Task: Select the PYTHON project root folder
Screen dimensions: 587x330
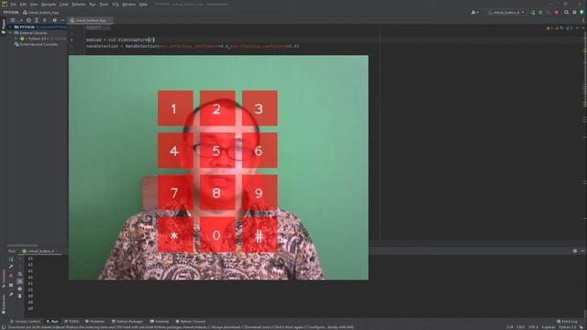Action: tap(38, 27)
